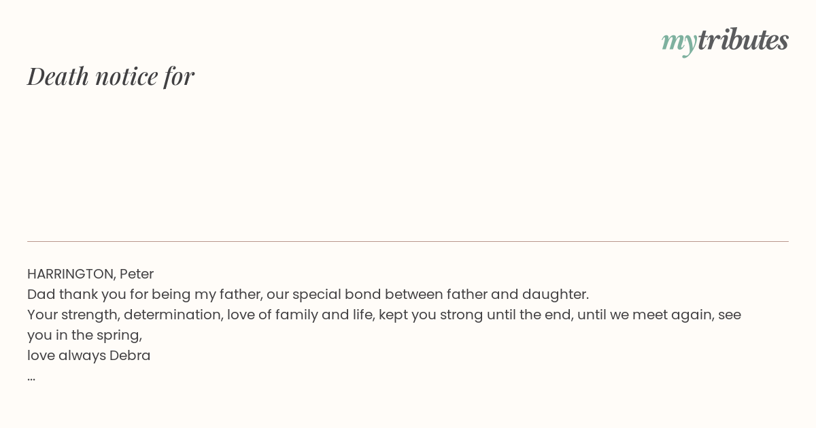Click the phrase "our special bond"

(323, 294)
